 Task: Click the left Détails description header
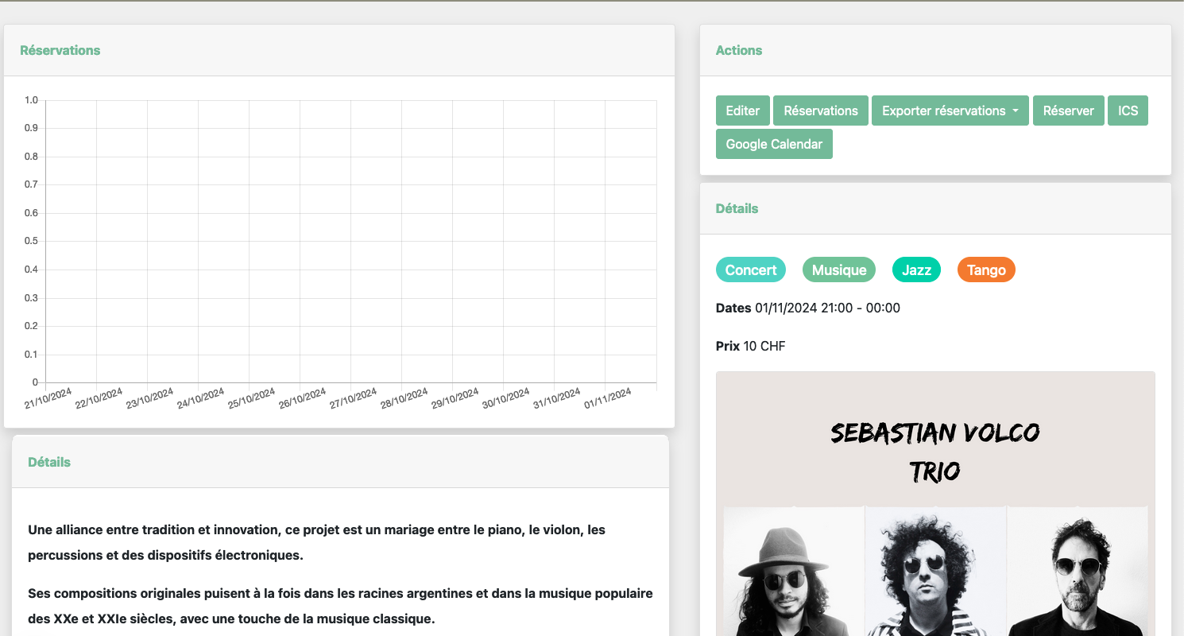pyautogui.click(x=49, y=462)
